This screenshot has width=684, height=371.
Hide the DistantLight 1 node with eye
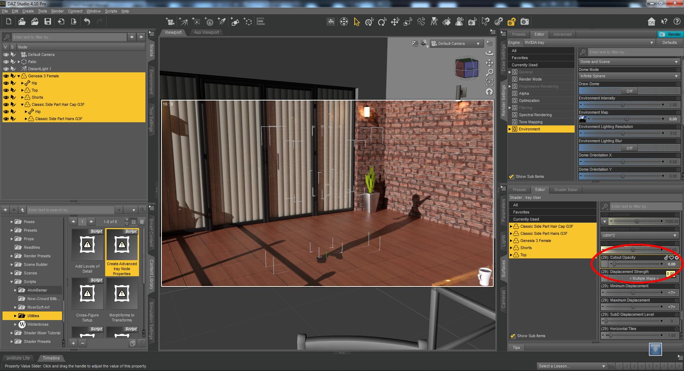pyautogui.click(x=6, y=69)
